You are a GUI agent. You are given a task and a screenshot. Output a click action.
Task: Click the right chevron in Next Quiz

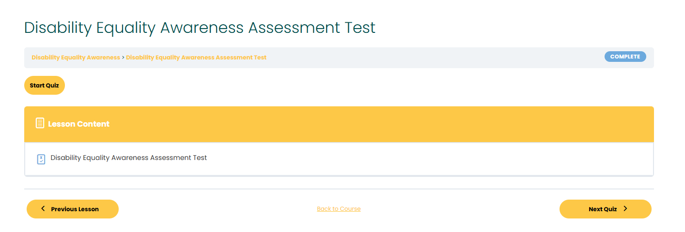[625, 208]
